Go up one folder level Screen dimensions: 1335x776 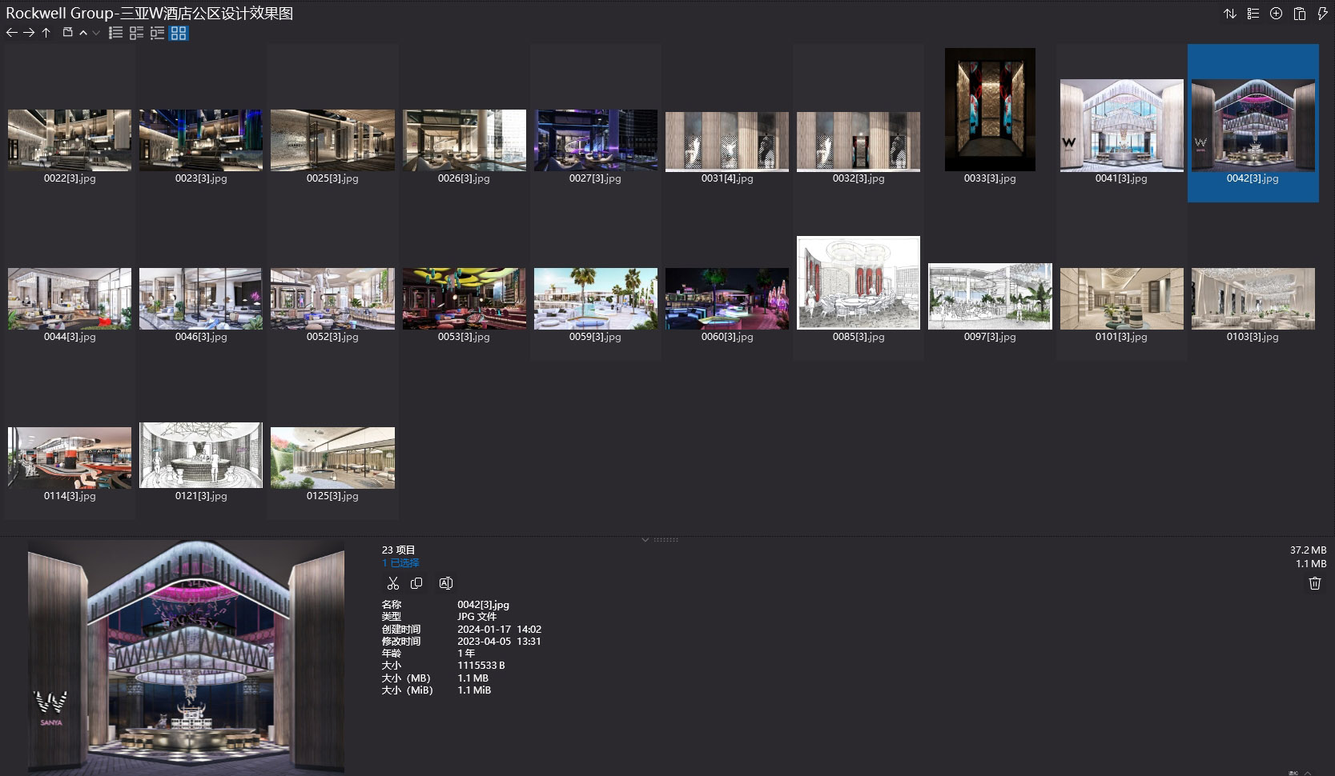point(46,33)
